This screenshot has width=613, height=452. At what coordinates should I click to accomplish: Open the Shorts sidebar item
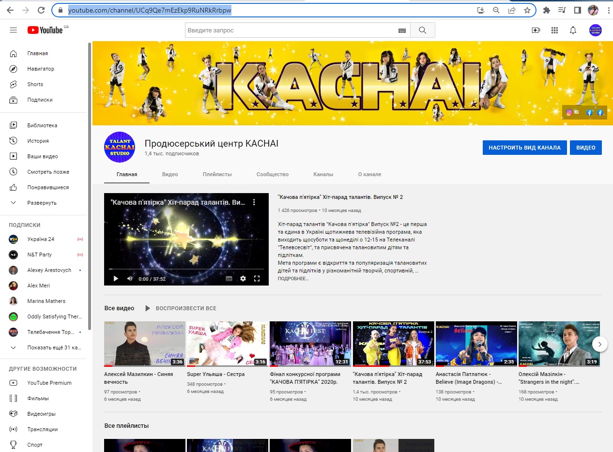44,84
